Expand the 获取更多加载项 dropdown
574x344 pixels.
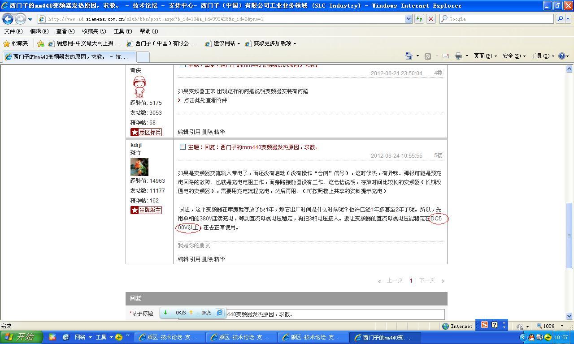point(295,43)
